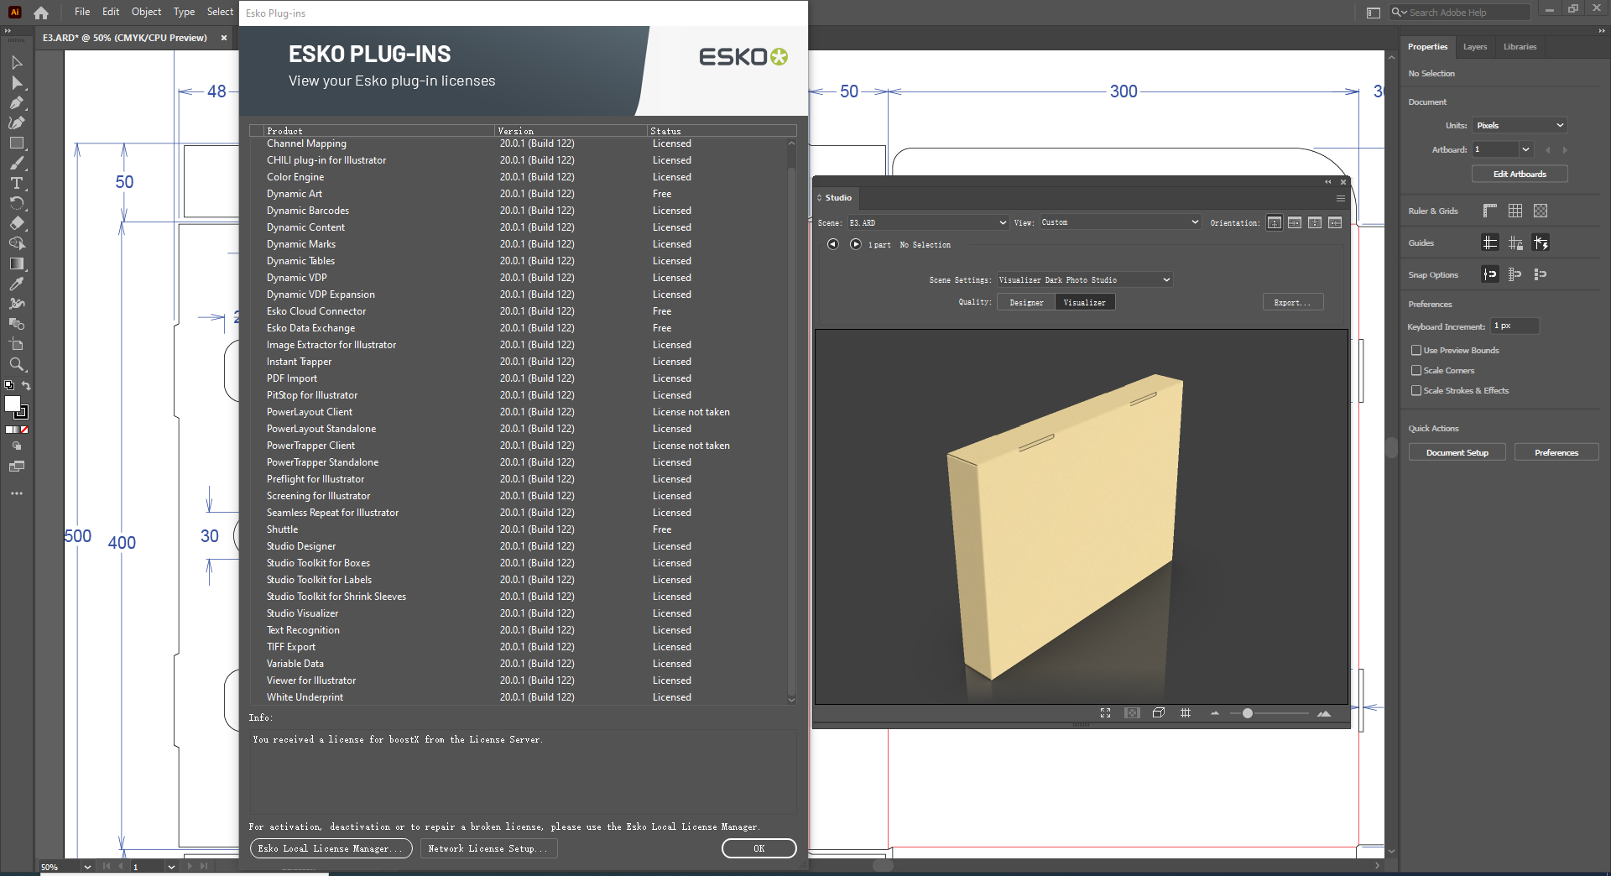The image size is (1611, 876).
Task: Open artboard navigation dropdown in status bar
Action: tap(171, 867)
